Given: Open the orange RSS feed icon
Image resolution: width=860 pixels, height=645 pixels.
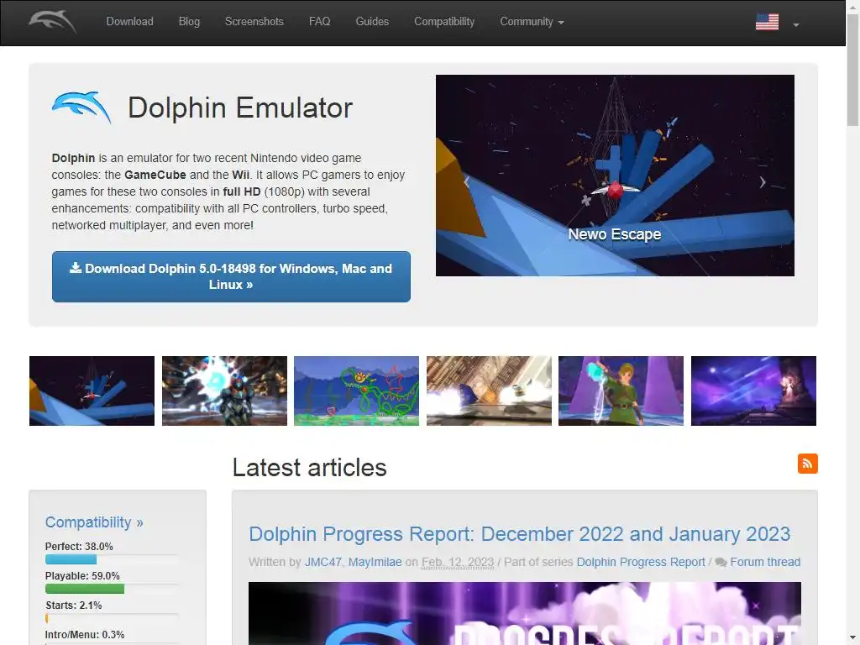Looking at the screenshot, I should pyautogui.click(x=807, y=464).
